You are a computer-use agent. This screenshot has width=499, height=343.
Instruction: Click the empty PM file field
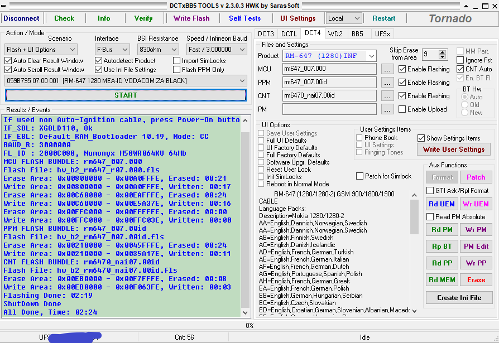pyautogui.click(x=329, y=109)
